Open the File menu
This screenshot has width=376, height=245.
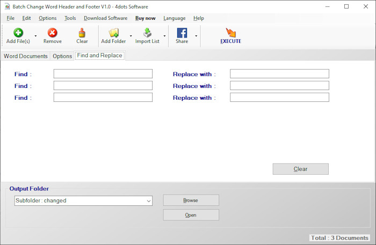tap(11, 18)
